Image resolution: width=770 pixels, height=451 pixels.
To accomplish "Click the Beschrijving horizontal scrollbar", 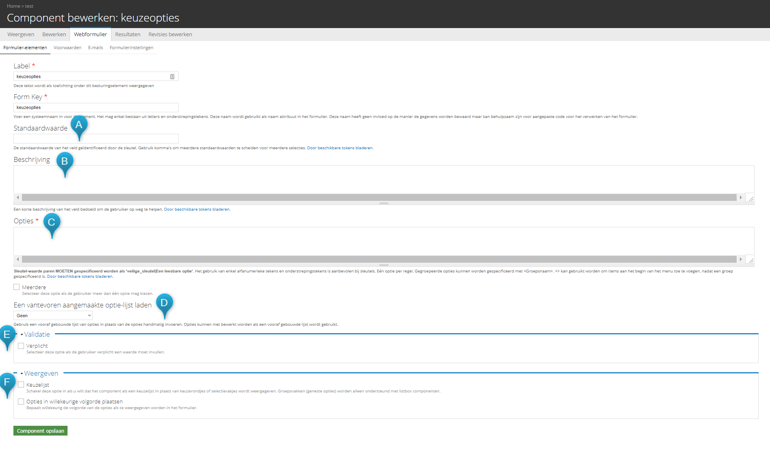I will 378,198.
